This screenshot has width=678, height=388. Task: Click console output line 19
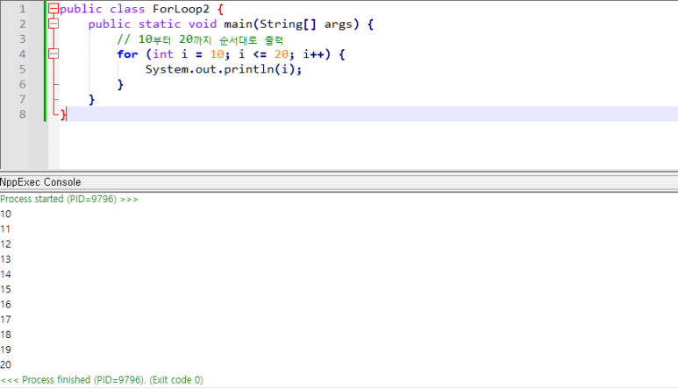pos(5,350)
